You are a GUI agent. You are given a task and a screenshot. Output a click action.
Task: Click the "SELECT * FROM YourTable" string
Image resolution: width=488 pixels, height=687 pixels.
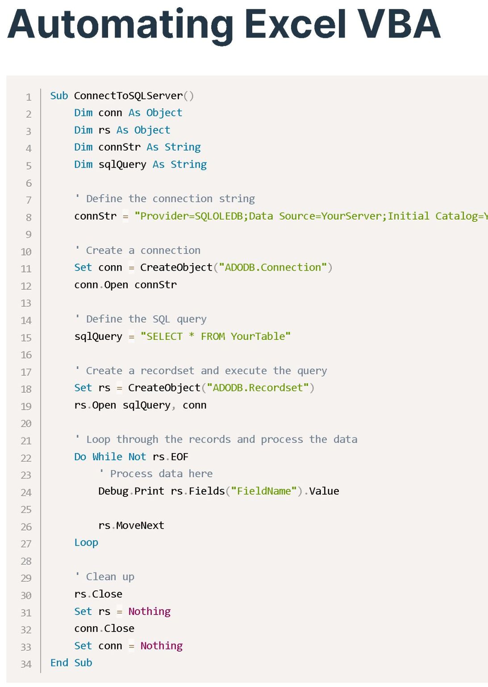tap(216, 336)
